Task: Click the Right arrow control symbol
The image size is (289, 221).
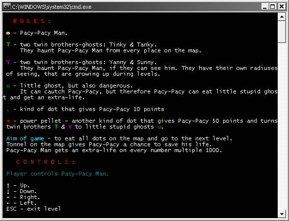Action: (8, 198)
